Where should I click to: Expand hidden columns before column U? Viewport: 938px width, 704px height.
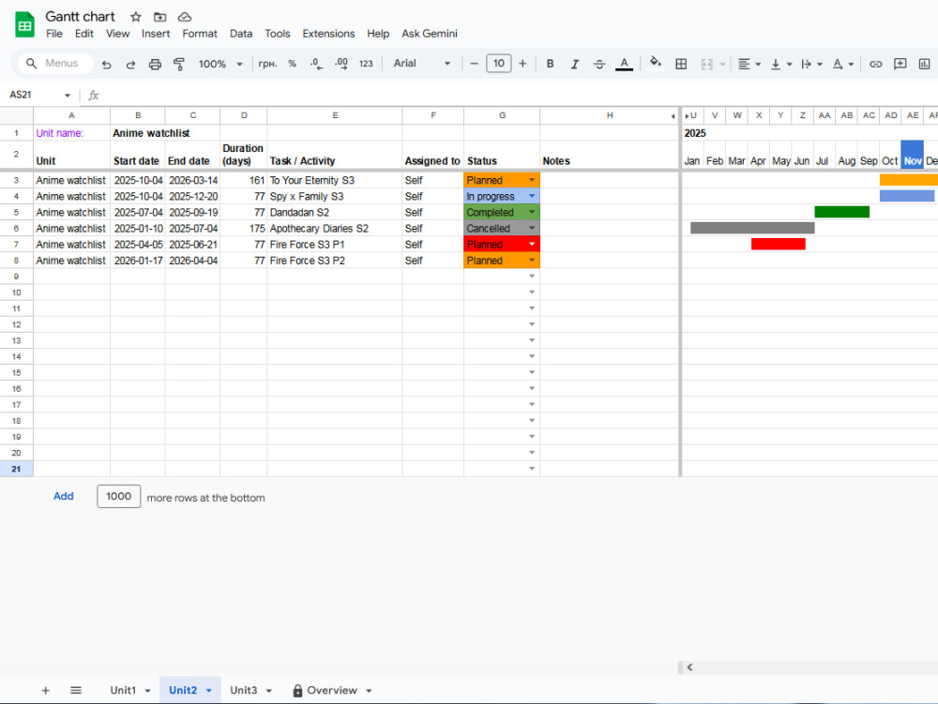click(x=687, y=116)
